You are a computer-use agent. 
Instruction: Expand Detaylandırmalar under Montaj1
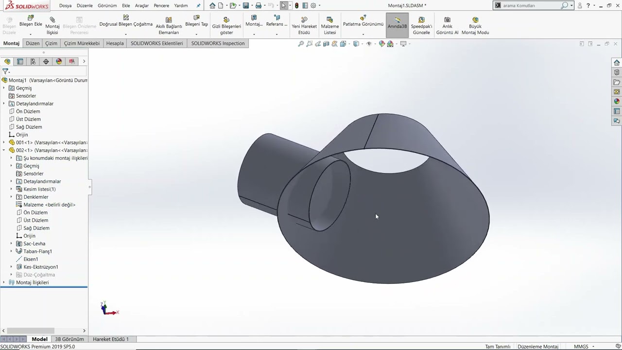click(4, 104)
